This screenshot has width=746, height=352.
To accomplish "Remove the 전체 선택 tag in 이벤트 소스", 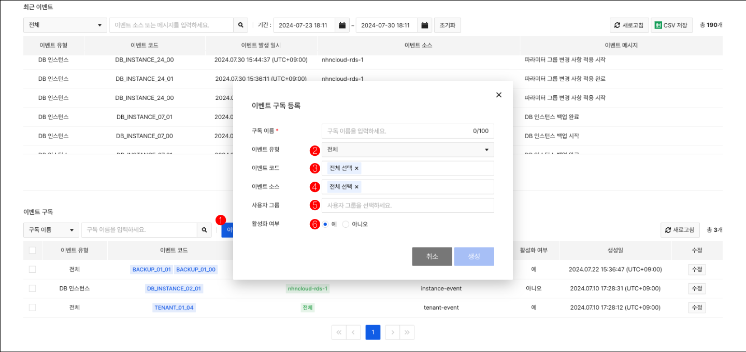I will (x=356, y=187).
